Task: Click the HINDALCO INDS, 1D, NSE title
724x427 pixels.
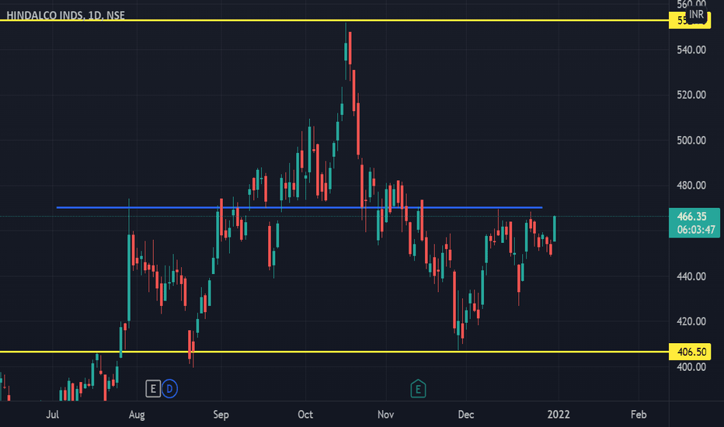Action: 65,16
